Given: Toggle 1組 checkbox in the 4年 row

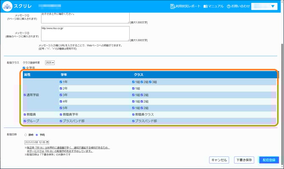Looking at the screenshot, I should click(x=133, y=101).
